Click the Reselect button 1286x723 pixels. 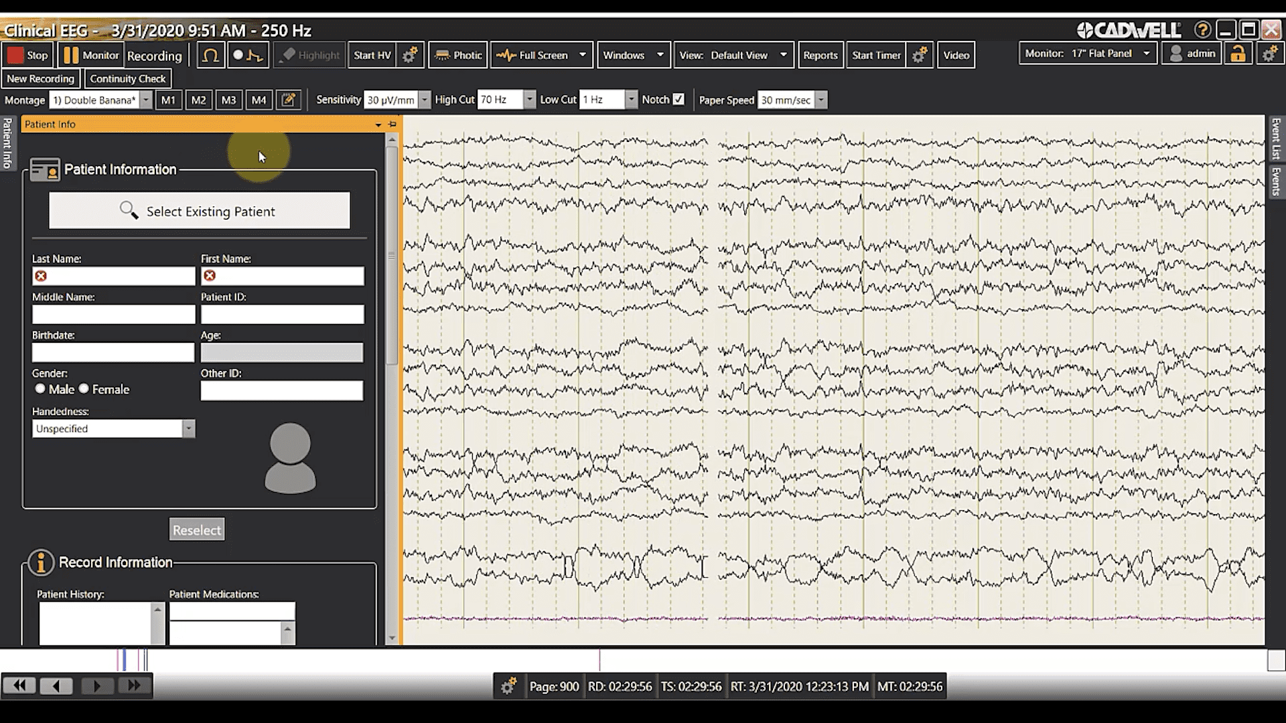click(x=196, y=530)
